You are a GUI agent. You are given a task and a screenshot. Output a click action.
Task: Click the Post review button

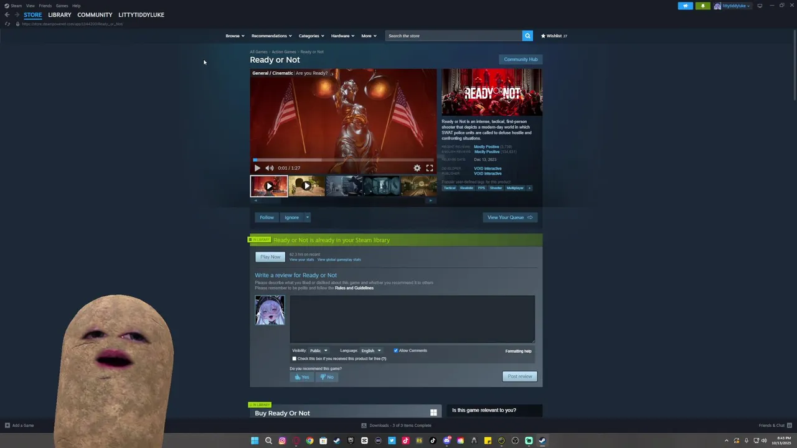[x=520, y=376]
